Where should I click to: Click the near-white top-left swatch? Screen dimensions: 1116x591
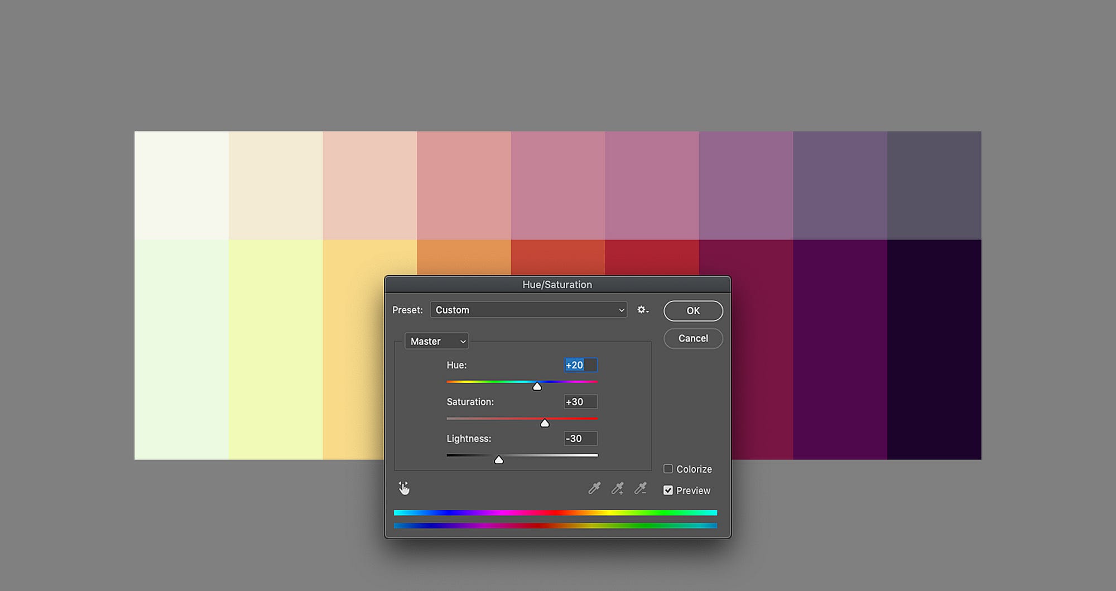click(181, 185)
